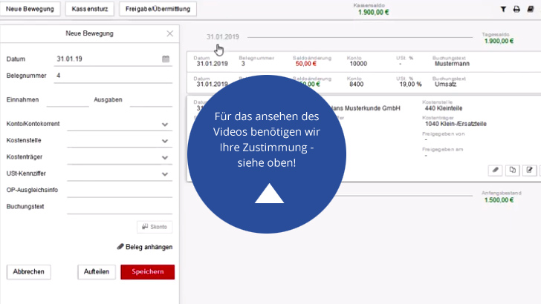This screenshot has height=304, width=541.
Task: Close the Neue Bewegung panel
Action: pos(170,33)
